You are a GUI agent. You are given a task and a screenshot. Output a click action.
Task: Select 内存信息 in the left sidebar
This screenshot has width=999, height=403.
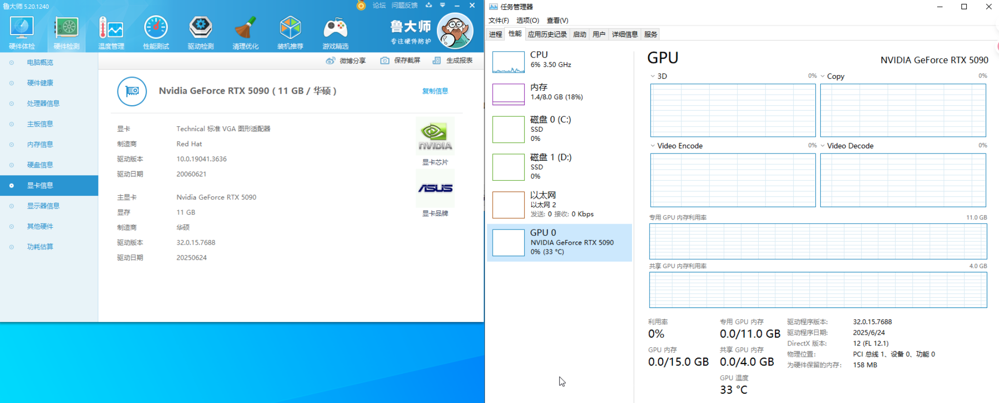point(40,144)
